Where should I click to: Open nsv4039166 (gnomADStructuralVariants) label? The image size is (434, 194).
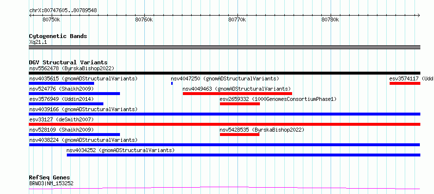point(83,109)
